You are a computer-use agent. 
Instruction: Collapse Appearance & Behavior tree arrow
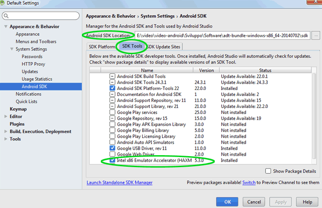point(6,27)
